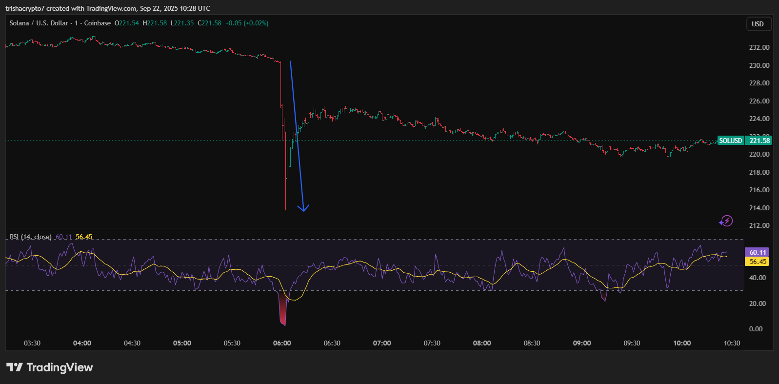779x384 pixels.
Task: Click the Solana / U.S. Dollar symbol title
Action: click(39, 23)
